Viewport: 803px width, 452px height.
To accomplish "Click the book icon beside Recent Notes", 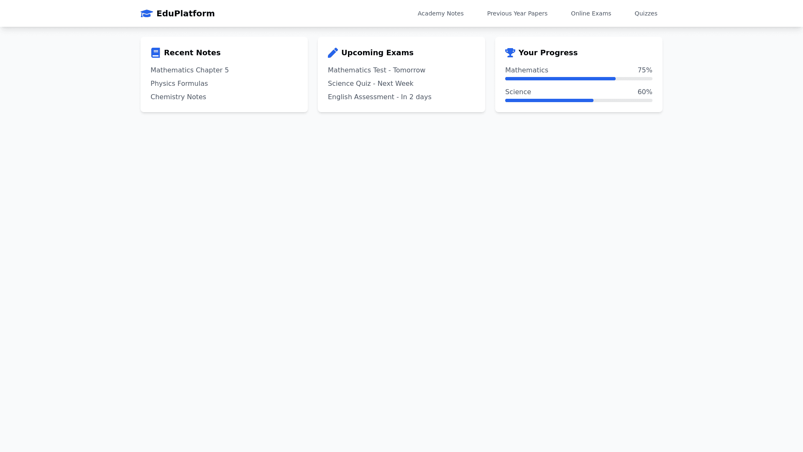I will pos(156,53).
